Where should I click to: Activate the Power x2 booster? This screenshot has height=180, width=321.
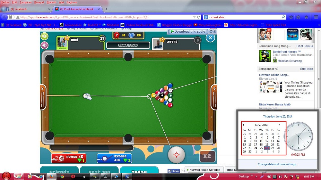(69, 158)
